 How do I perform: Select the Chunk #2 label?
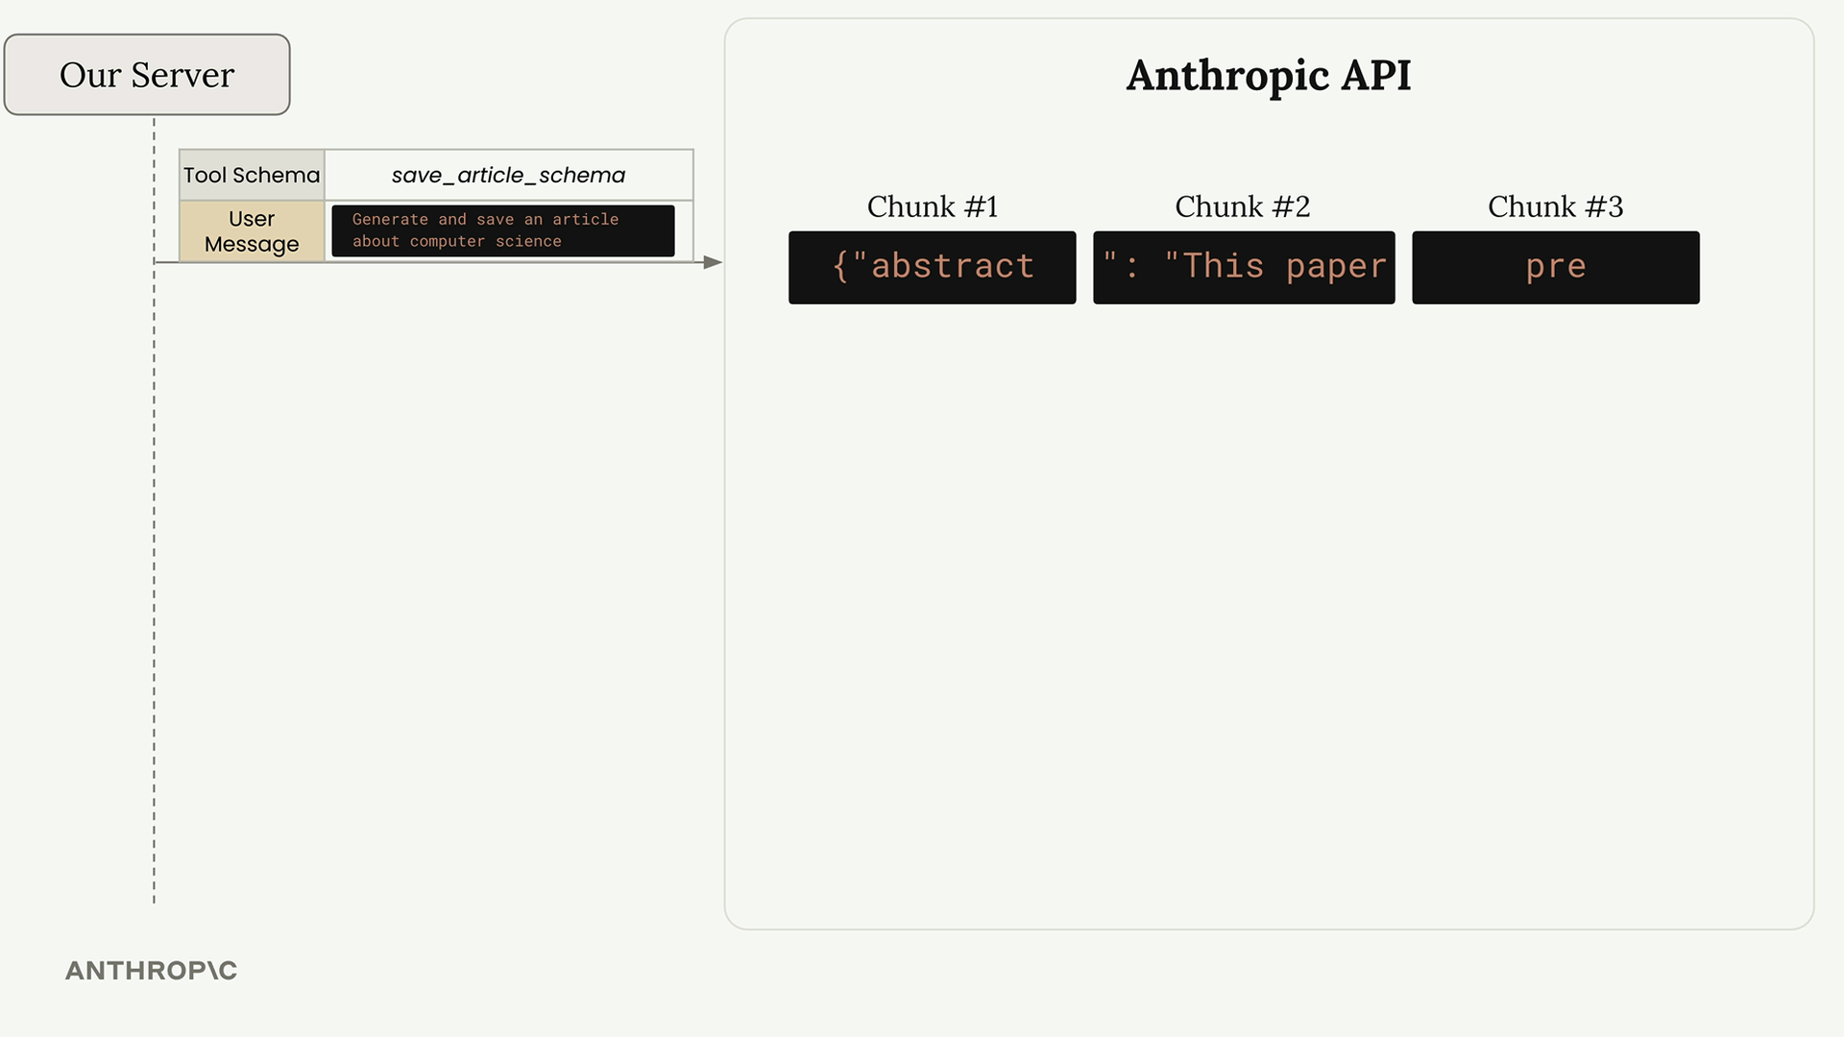[1242, 206]
